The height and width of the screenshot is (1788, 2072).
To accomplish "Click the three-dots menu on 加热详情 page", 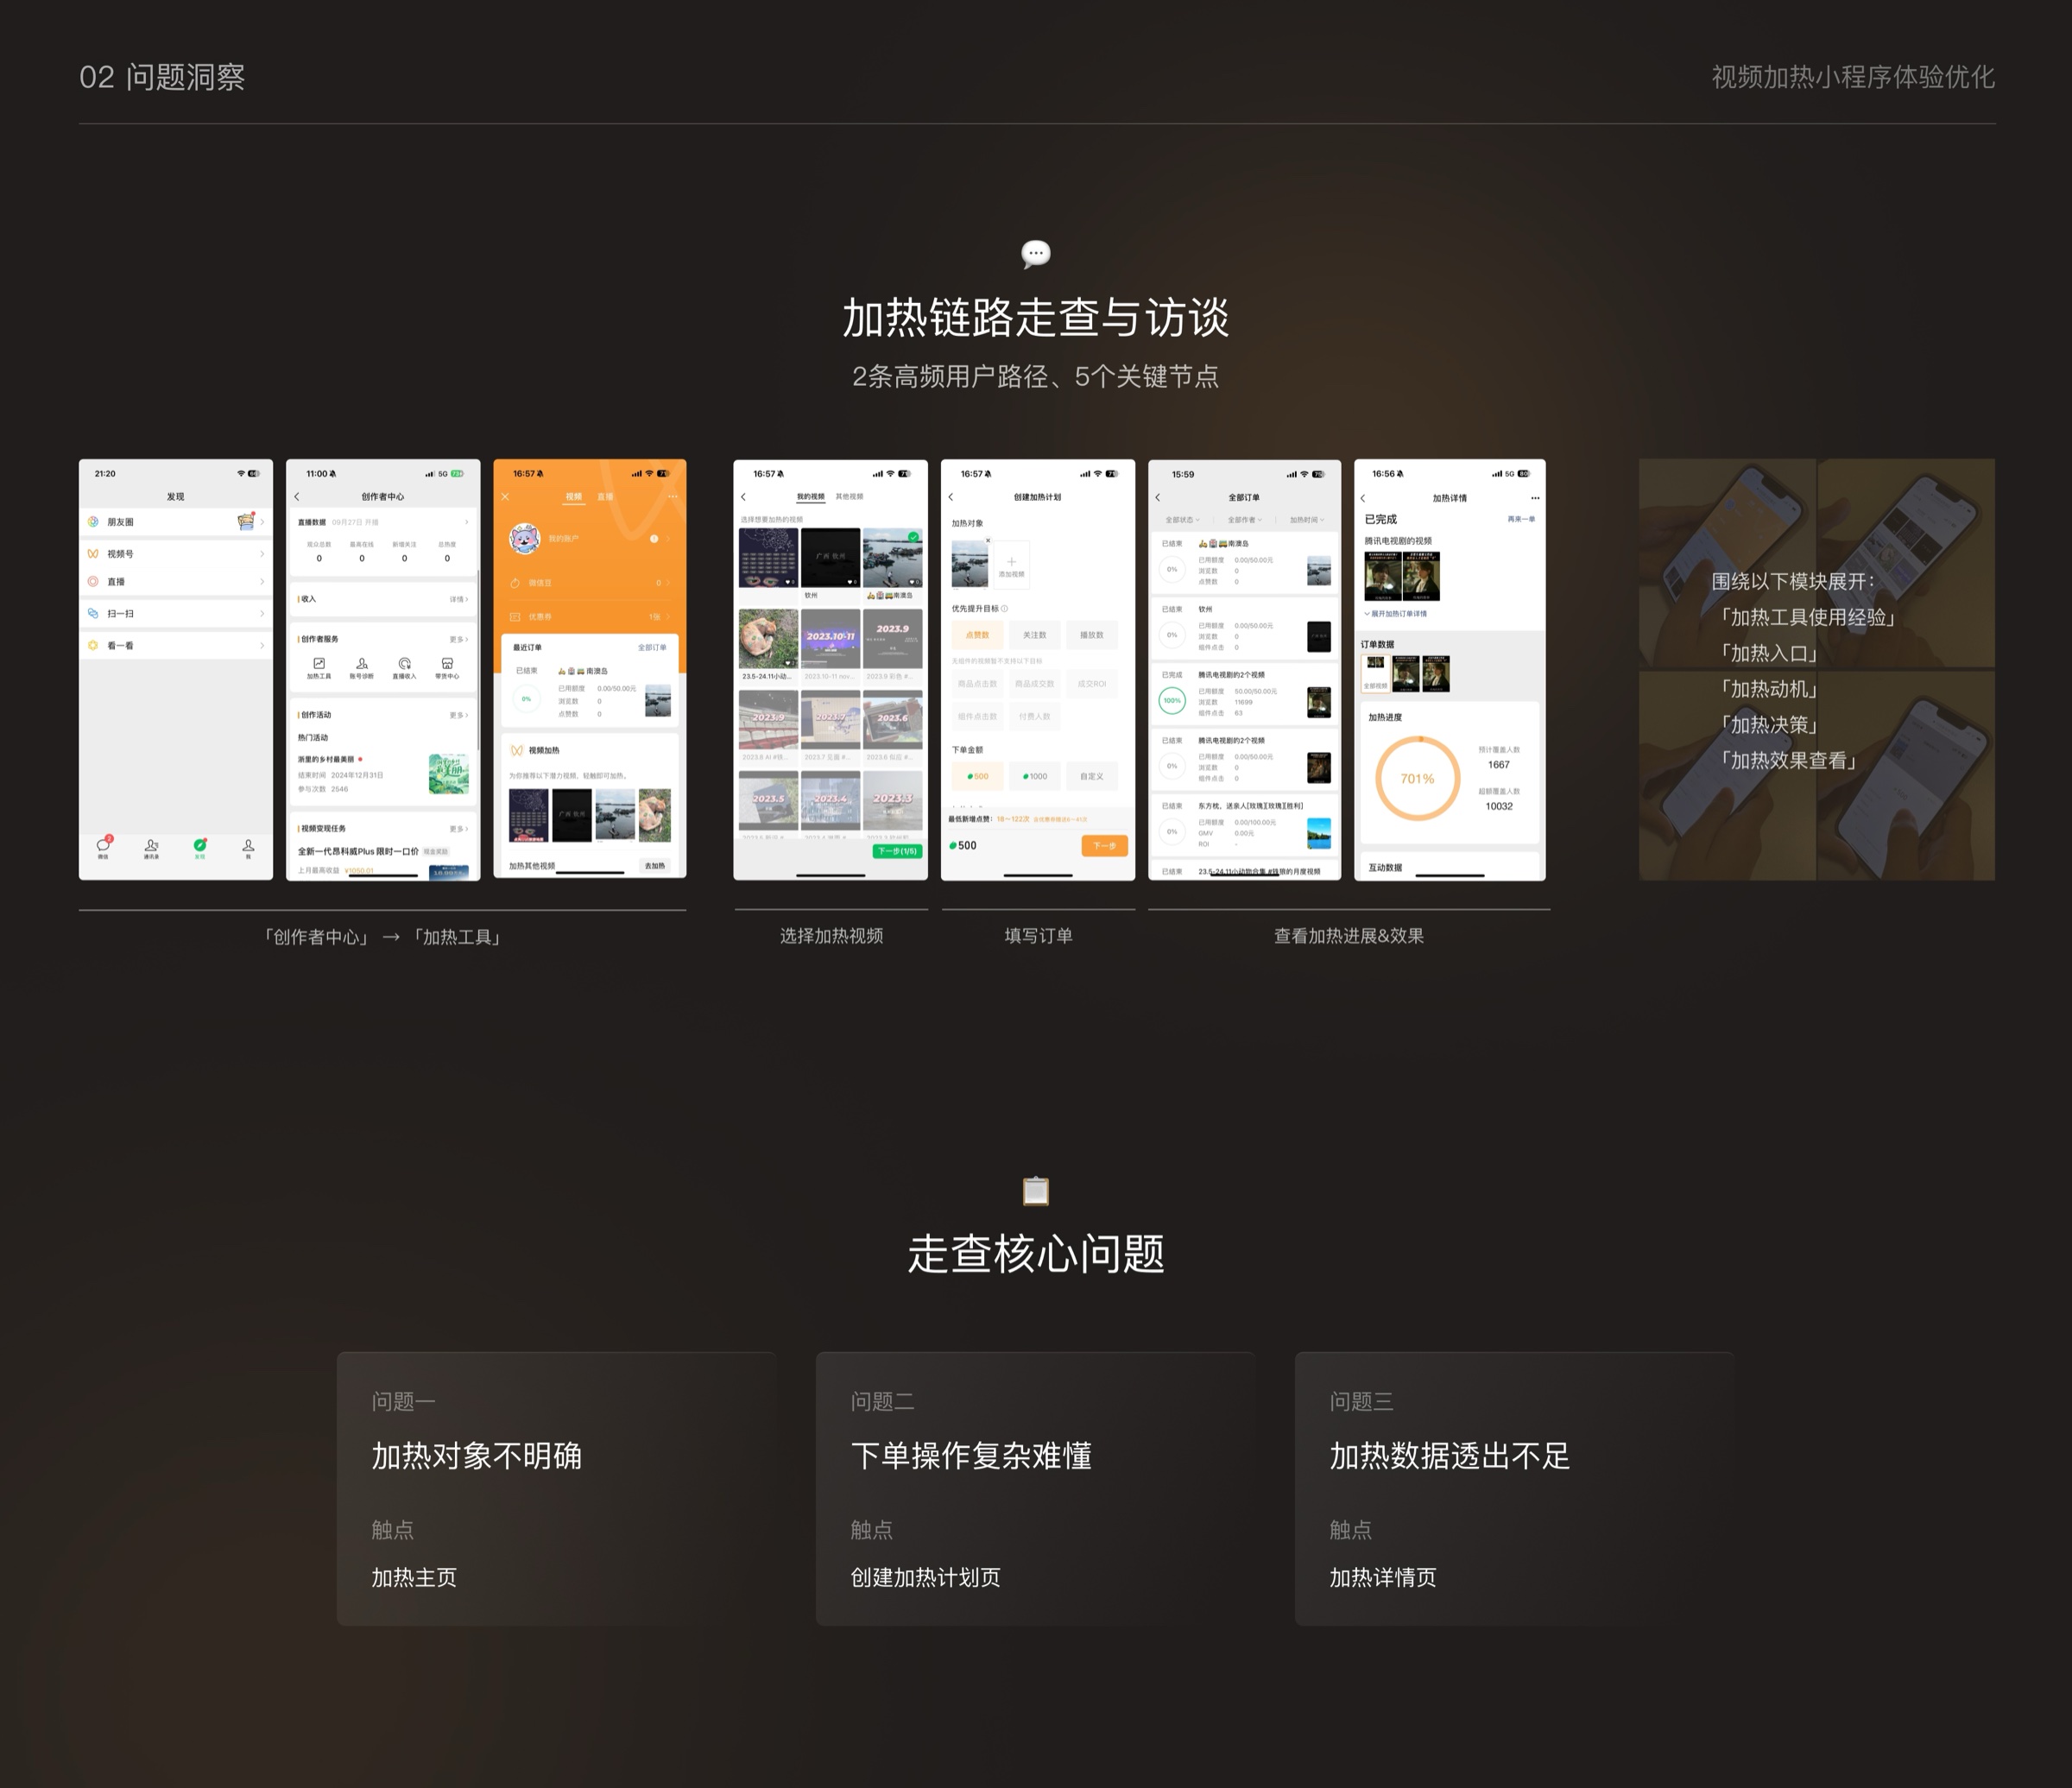I will tap(1535, 498).
